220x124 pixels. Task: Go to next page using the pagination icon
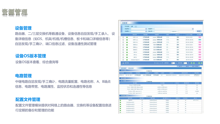click(199, 63)
